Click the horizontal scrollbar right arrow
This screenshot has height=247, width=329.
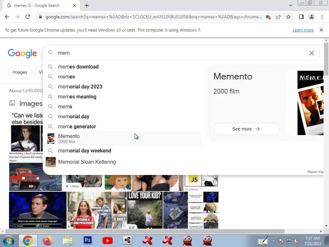pos(321,231)
